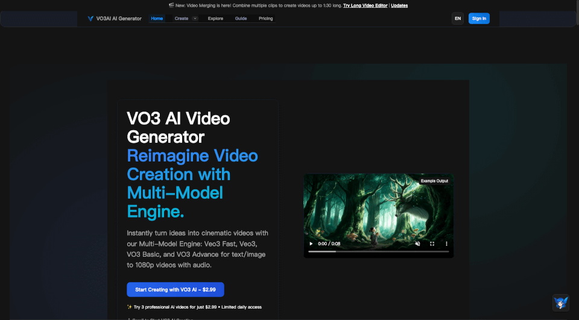Click the Sign In button
579x320 pixels.
[479, 19]
